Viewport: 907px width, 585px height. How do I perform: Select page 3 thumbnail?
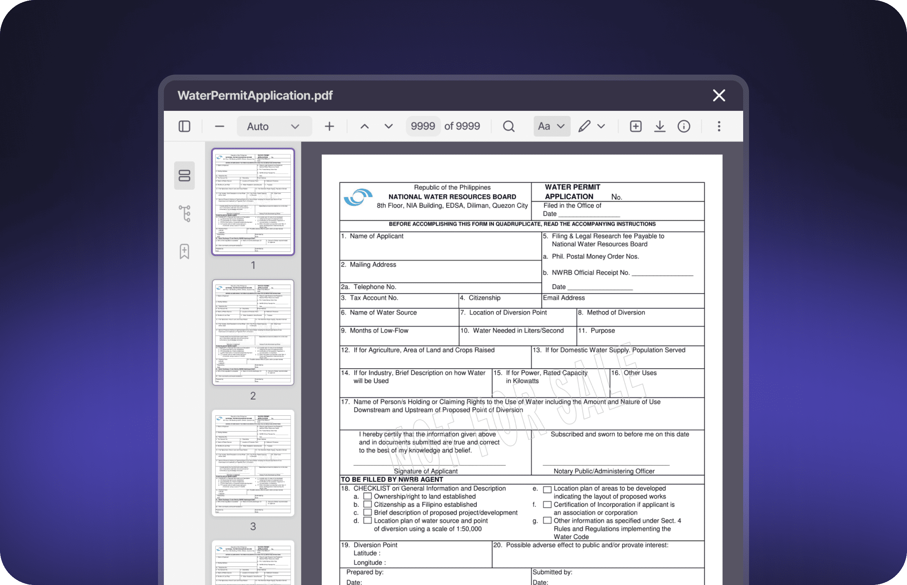point(253,463)
